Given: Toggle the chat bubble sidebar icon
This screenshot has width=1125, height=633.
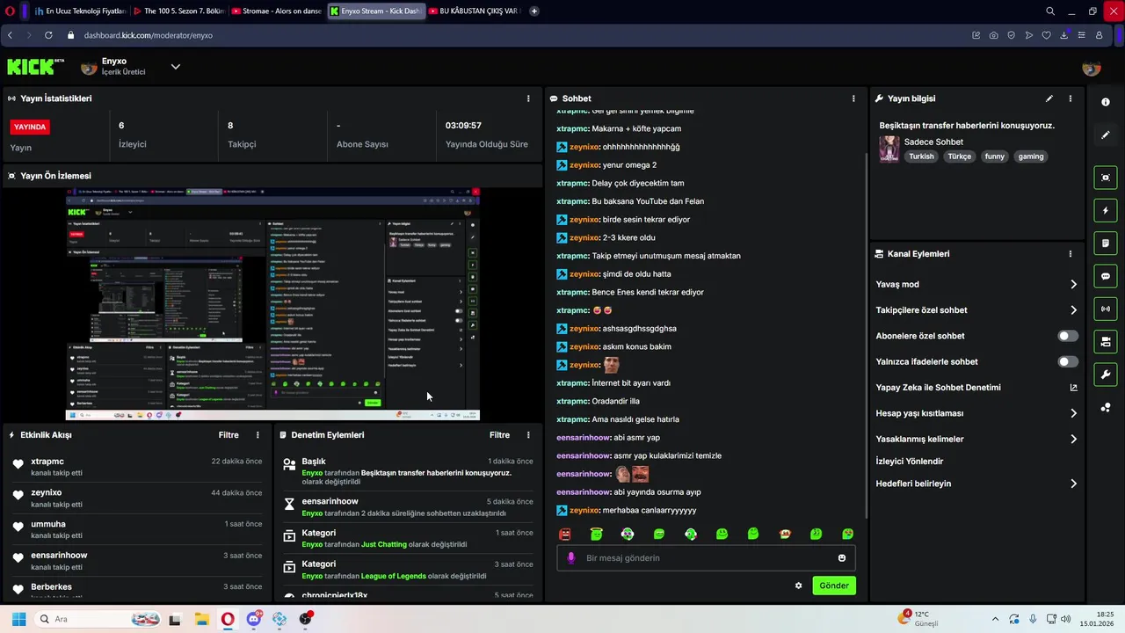Looking at the screenshot, I should (x=1106, y=276).
